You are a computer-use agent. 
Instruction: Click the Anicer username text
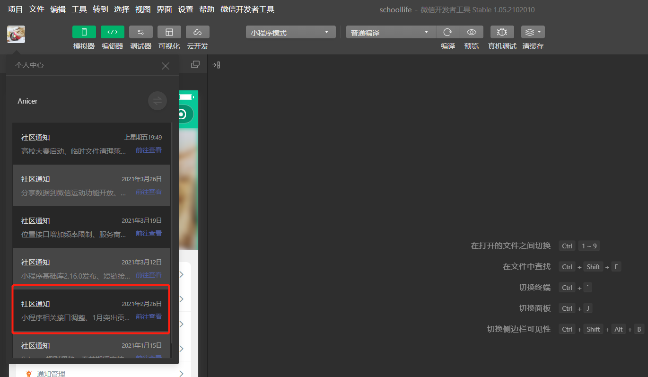[x=27, y=101]
